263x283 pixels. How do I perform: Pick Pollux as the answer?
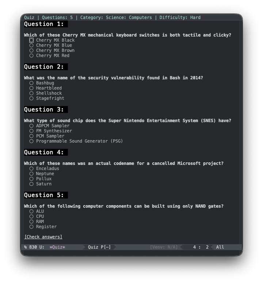click(x=31, y=179)
